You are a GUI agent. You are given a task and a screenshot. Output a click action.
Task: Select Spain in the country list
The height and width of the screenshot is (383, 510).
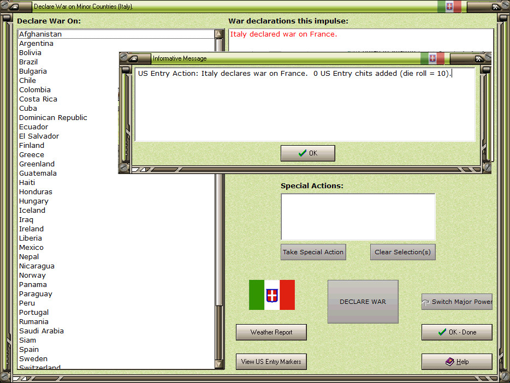(116, 350)
